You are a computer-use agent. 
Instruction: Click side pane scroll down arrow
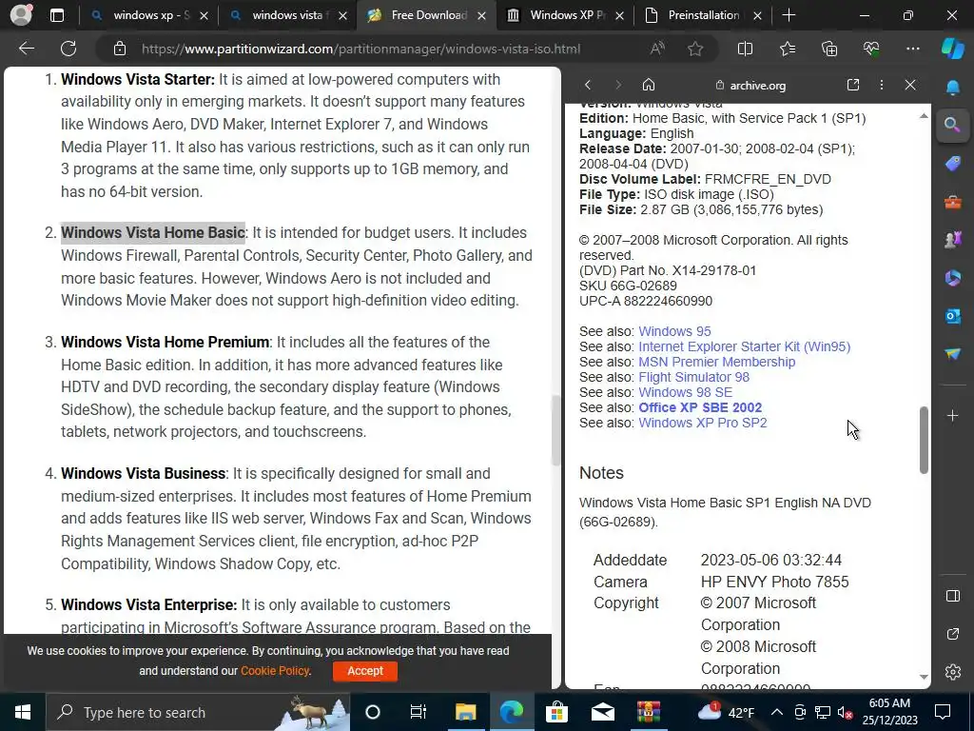[924, 677]
